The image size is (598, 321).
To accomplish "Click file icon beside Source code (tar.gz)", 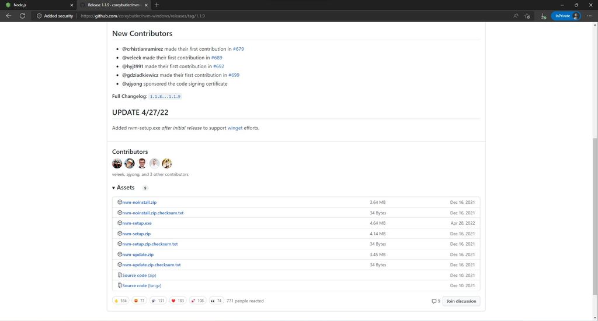I will coord(120,285).
